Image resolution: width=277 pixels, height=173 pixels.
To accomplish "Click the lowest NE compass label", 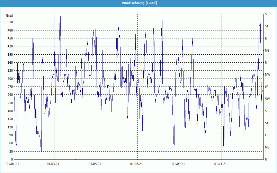I will pyautogui.click(x=267, y=147).
